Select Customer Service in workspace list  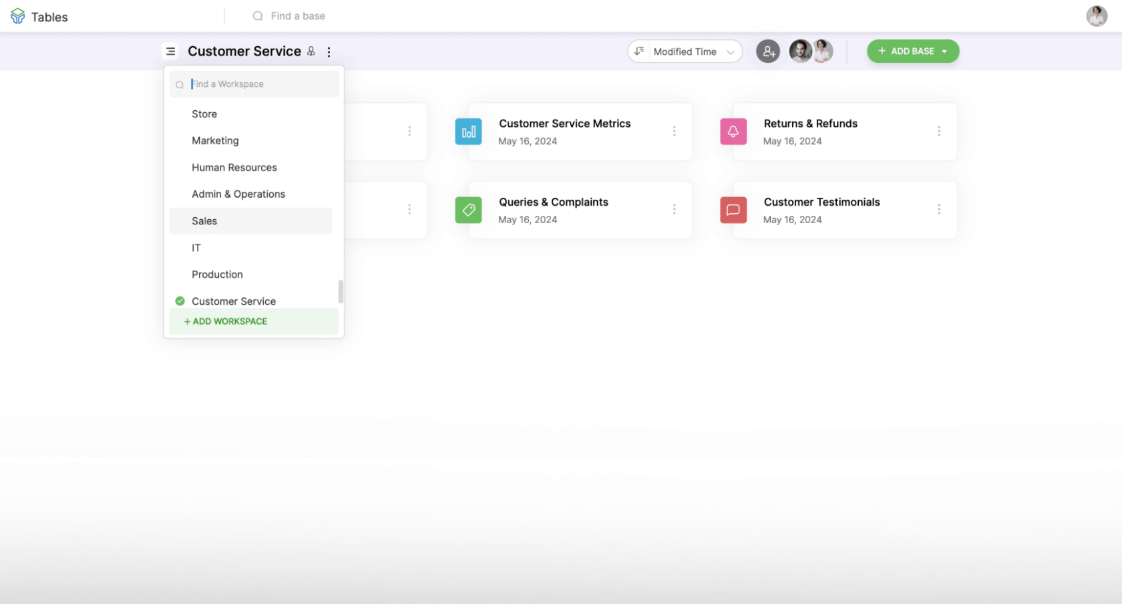coord(250,301)
